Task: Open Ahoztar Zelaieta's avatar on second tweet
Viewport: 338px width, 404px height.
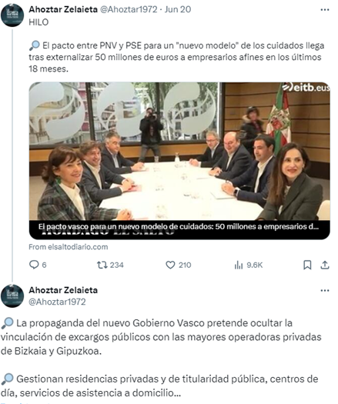Action: (x=12, y=295)
